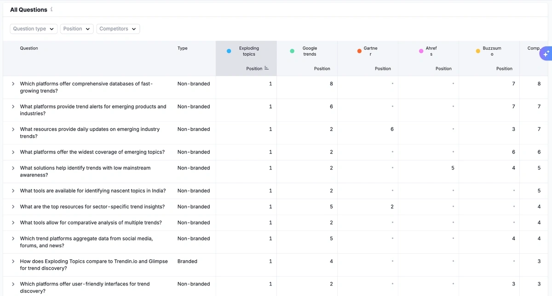The width and height of the screenshot is (552, 296).
Task: Click the Position subheader under Google trends
Action: (x=322, y=68)
